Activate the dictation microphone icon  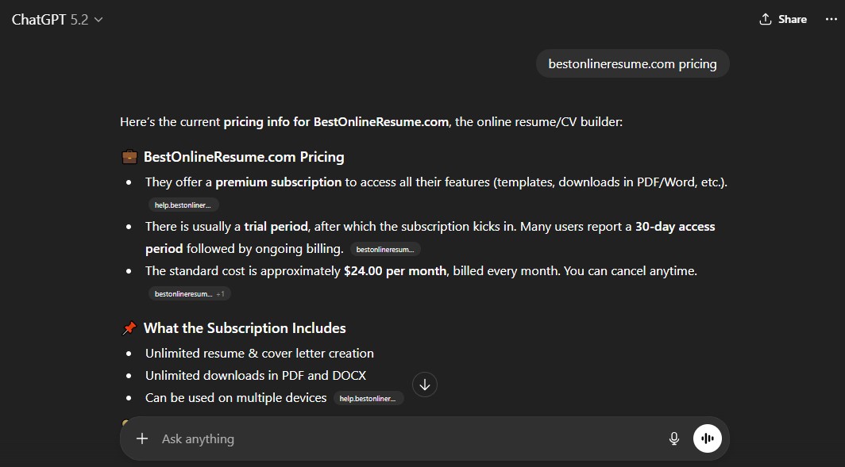(x=673, y=438)
